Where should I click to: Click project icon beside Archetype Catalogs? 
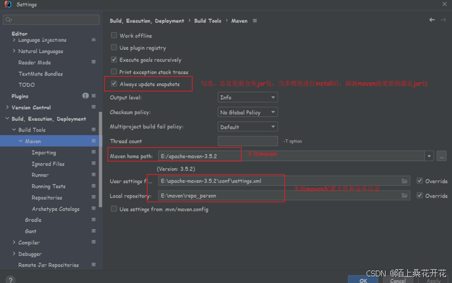[x=94, y=208]
